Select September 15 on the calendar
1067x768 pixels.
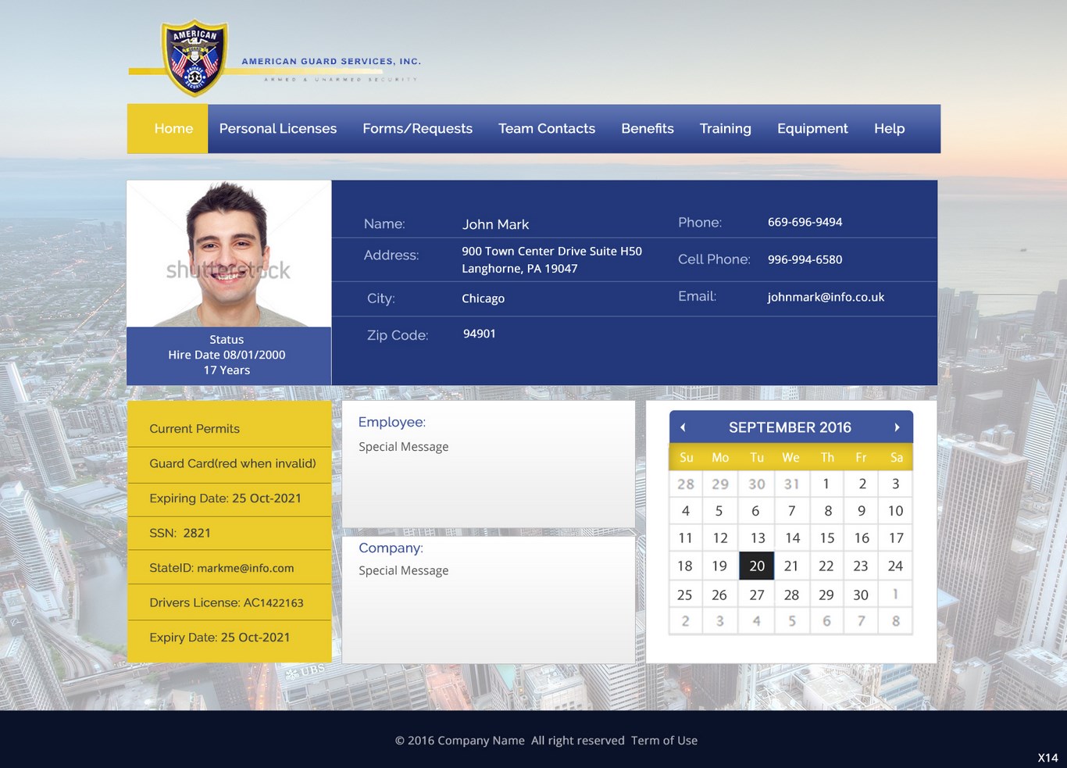[826, 538]
